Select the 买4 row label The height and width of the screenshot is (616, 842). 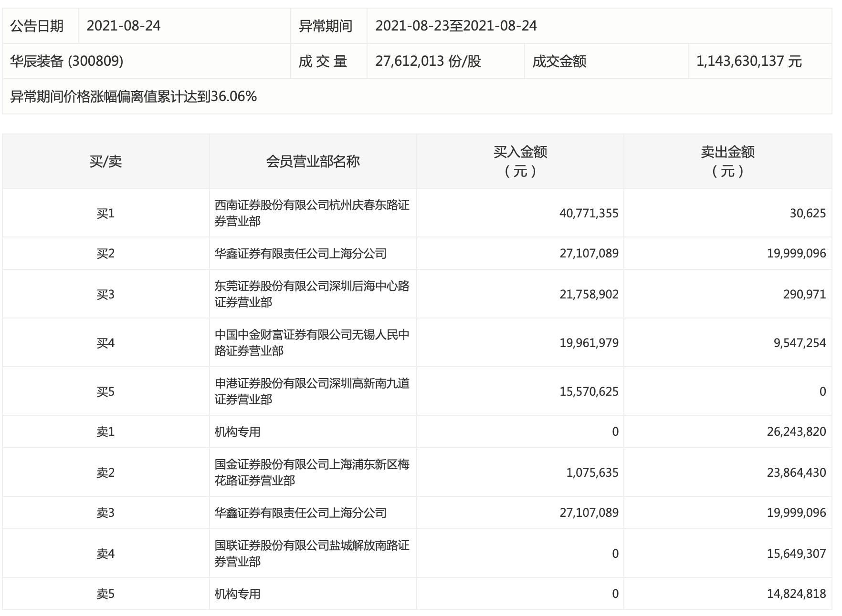[105, 343]
